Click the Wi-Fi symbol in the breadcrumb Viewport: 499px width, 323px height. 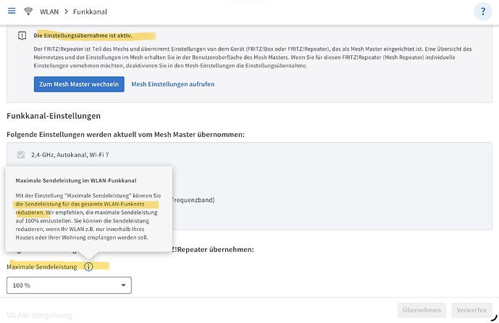[x=28, y=12]
